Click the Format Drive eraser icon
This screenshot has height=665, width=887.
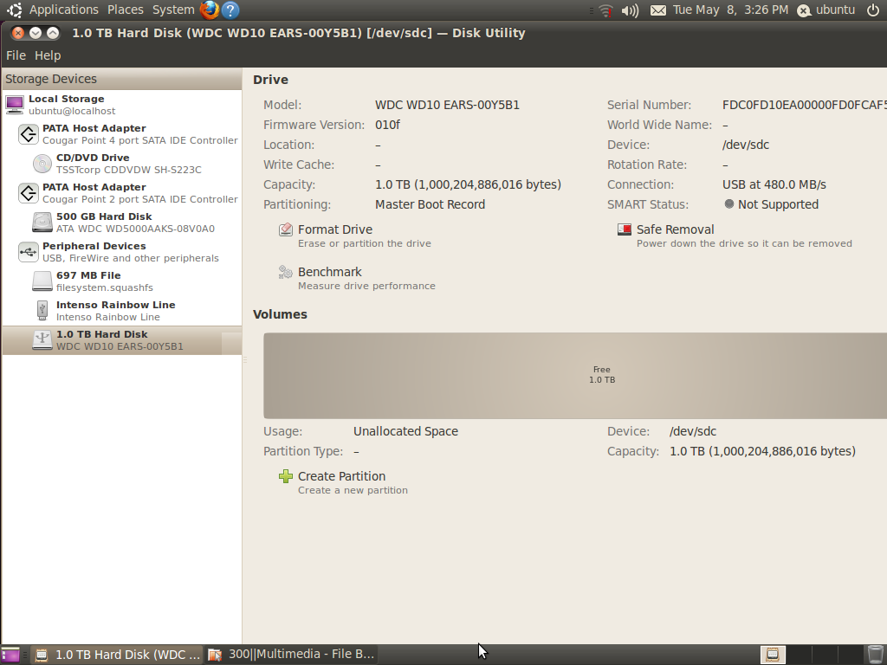(x=286, y=229)
